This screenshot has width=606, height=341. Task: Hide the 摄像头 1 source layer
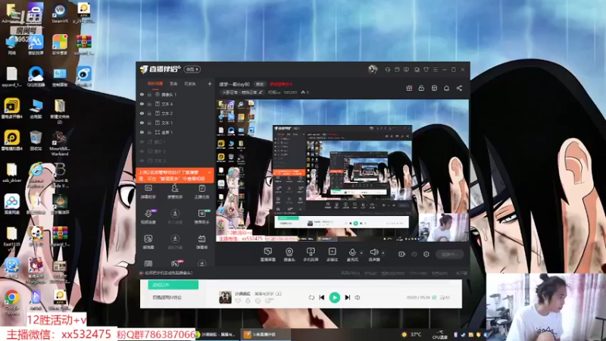click(142, 94)
